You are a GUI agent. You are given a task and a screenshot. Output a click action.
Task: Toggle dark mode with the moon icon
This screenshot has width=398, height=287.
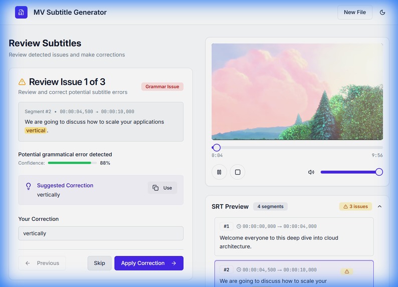(x=382, y=12)
